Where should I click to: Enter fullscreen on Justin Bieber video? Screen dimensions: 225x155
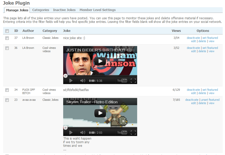[133, 81]
